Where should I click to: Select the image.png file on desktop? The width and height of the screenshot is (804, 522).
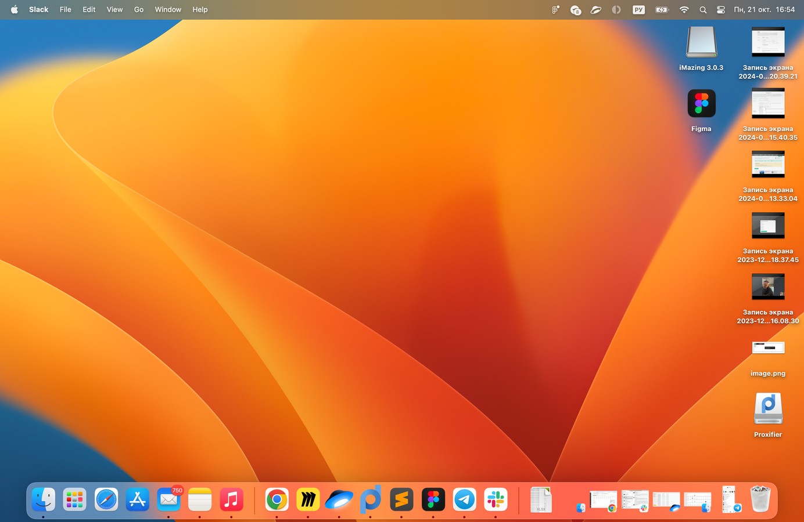(x=768, y=358)
